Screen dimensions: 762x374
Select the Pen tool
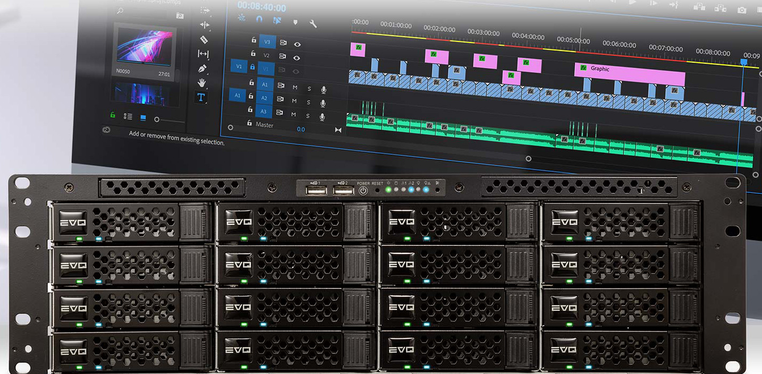coord(202,69)
